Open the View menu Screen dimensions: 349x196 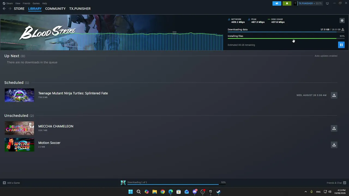pos(18,3)
